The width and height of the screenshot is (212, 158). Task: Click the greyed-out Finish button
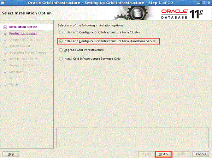pyautogui.click(x=182, y=154)
